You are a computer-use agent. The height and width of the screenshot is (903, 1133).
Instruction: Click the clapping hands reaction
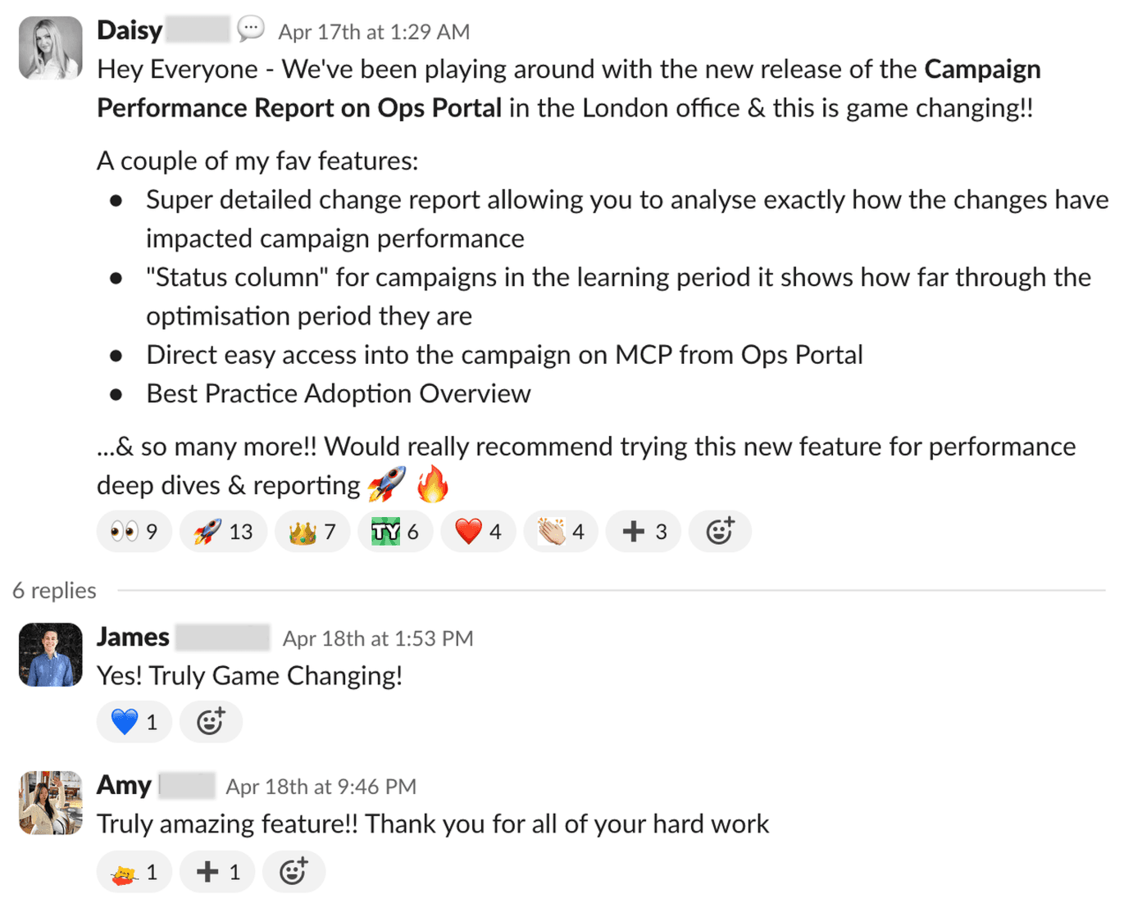pyautogui.click(x=561, y=531)
